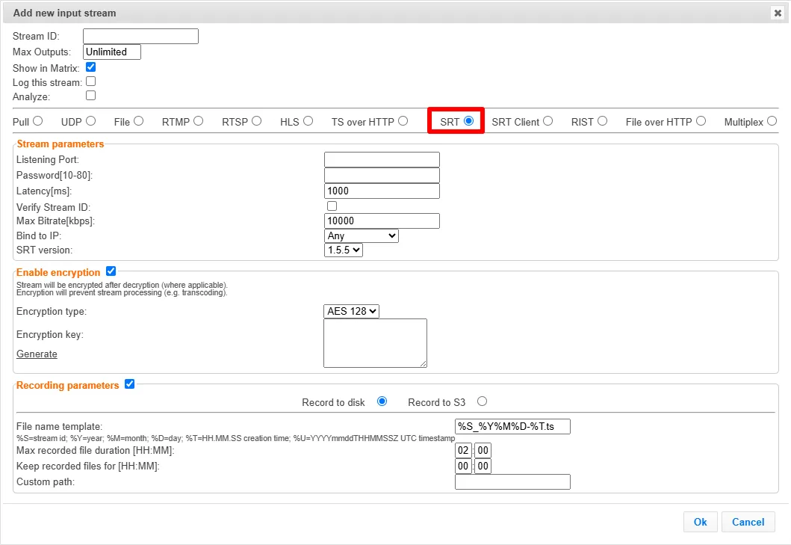This screenshot has width=791, height=545.
Task: Open the Encryption type dropdown
Action: (x=352, y=311)
